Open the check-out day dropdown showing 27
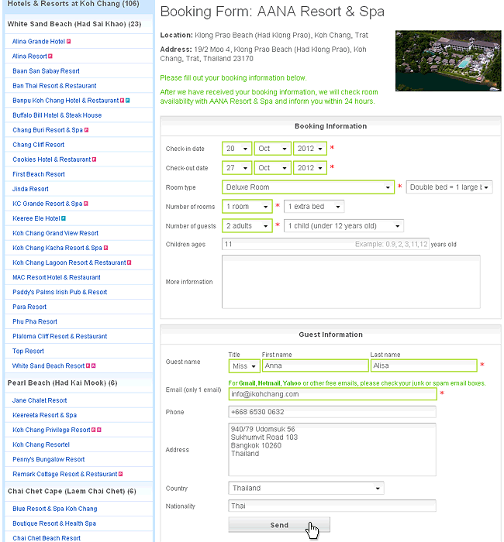This screenshot has width=504, height=542. 236,168
